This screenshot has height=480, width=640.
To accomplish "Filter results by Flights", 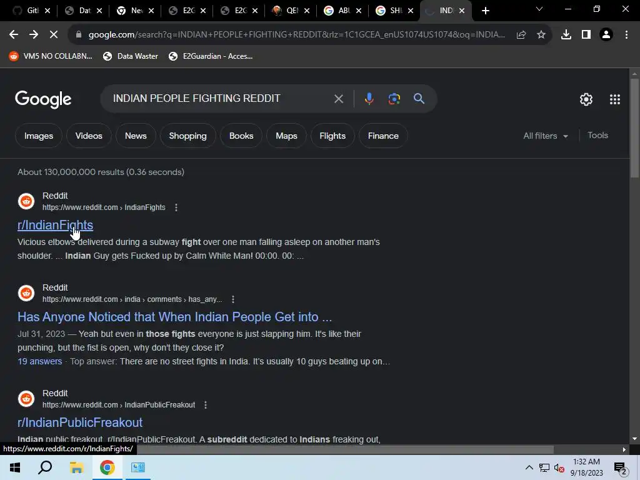I will (332, 136).
